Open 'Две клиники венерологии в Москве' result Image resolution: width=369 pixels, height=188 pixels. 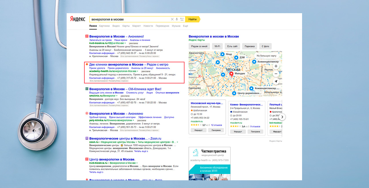[129, 65]
